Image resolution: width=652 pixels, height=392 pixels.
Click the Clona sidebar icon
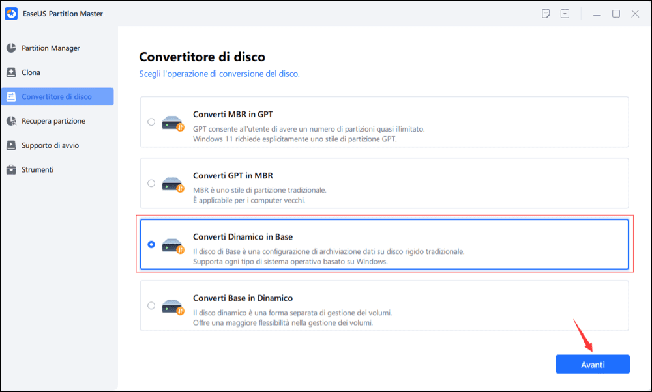11,72
